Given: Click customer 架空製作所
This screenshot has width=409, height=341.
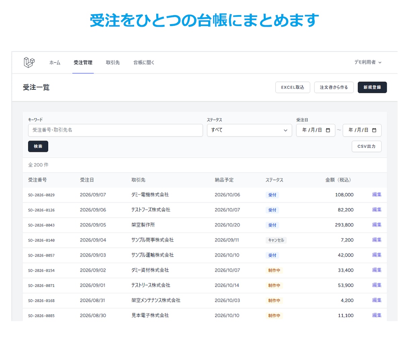Looking at the screenshot, I should click(x=143, y=225).
